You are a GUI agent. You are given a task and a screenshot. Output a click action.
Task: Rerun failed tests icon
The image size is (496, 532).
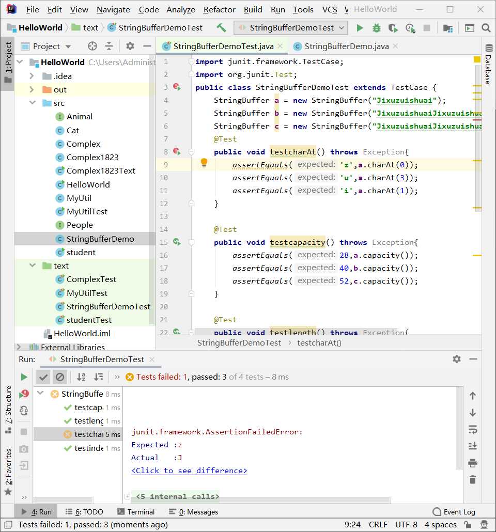pyautogui.click(x=24, y=394)
